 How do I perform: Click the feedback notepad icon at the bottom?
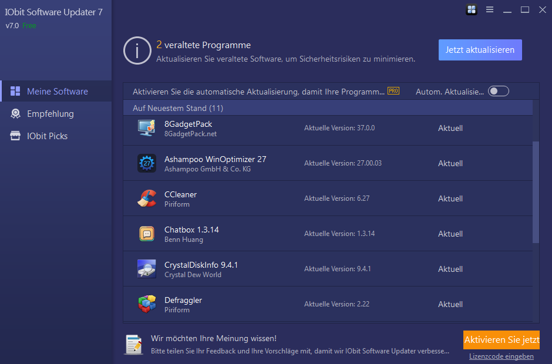133,345
